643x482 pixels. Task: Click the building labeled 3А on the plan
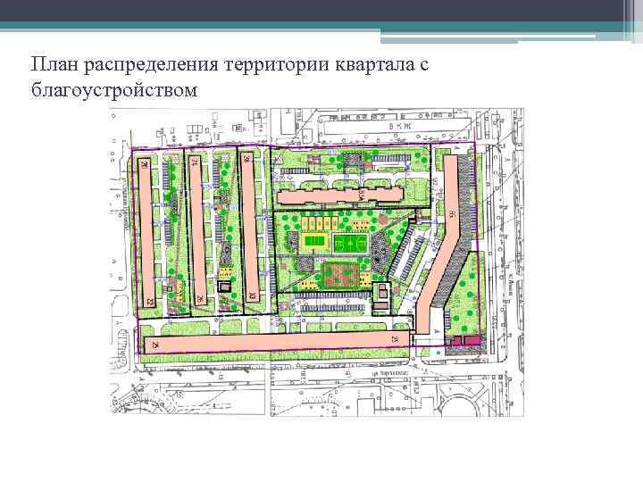coord(340,195)
